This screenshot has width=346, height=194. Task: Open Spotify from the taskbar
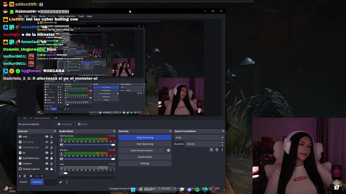click(x=197, y=190)
